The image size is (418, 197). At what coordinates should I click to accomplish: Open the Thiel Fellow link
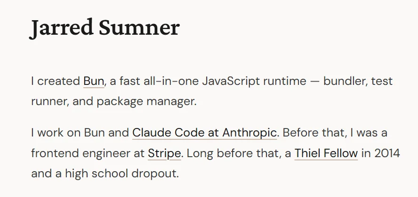326,153
